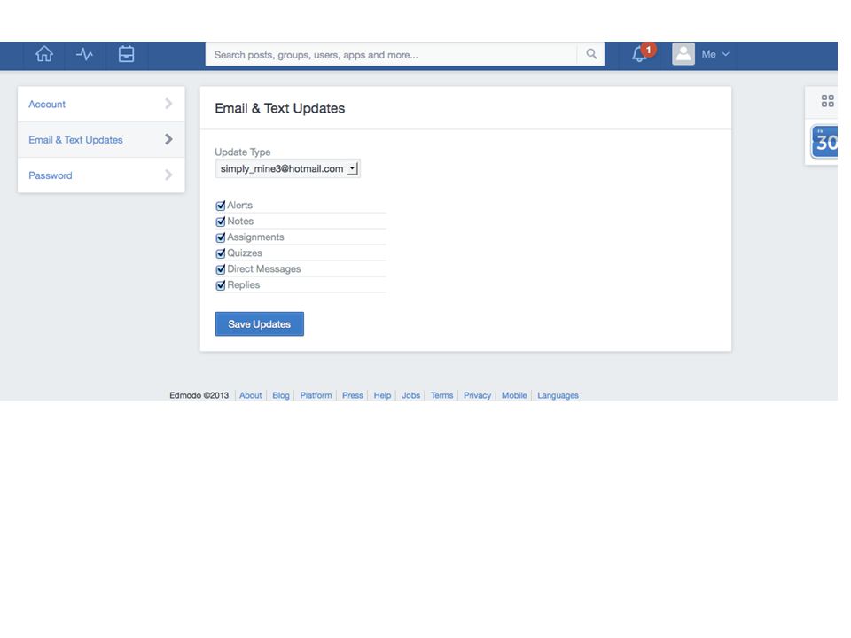Uncheck the Quizzes checkbox
The width and height of the screenshot is (851, 638).
click(221, 253)
